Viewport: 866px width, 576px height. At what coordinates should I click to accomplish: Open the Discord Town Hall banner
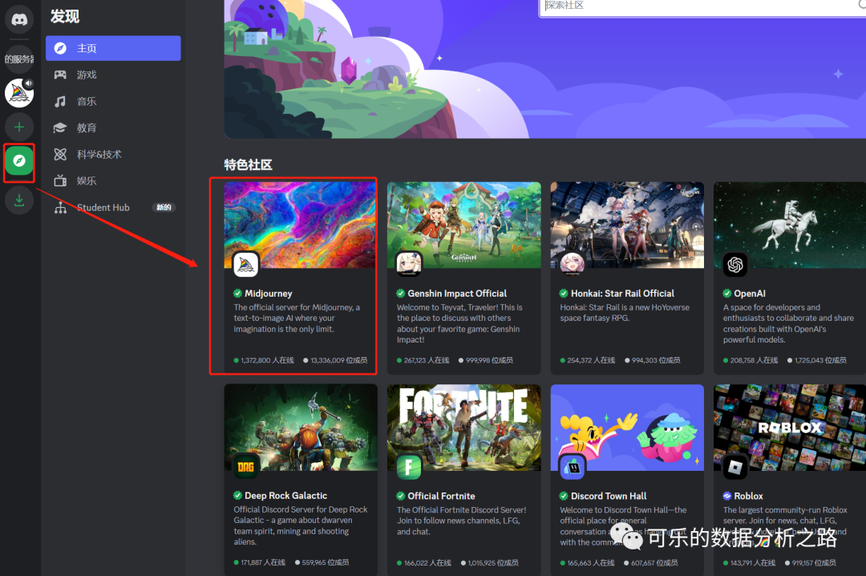[x=627, y=428]
